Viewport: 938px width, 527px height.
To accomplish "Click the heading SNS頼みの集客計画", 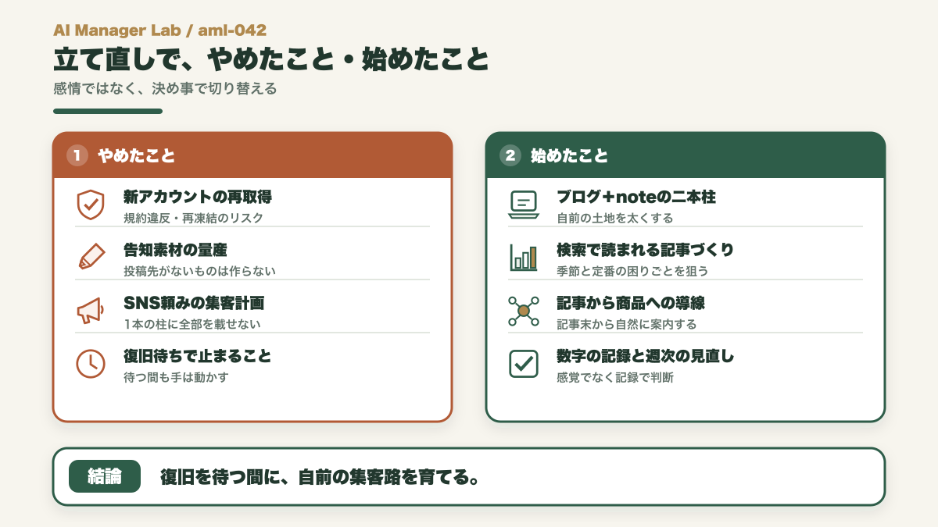I will [194, 303].
